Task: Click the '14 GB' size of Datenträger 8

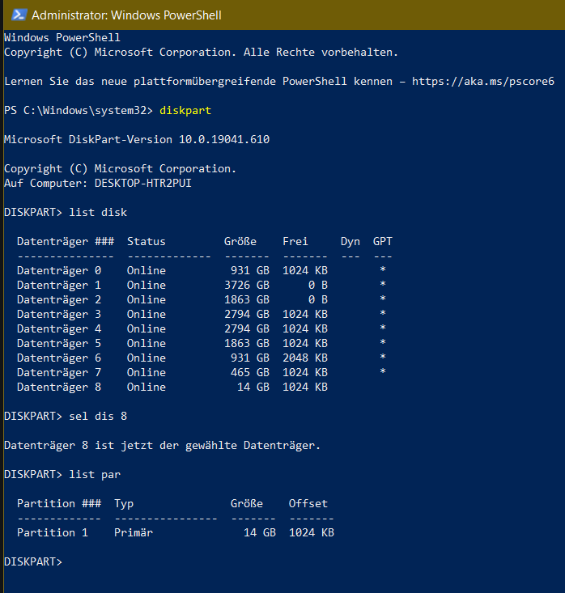Action: (x=253, y=387)
